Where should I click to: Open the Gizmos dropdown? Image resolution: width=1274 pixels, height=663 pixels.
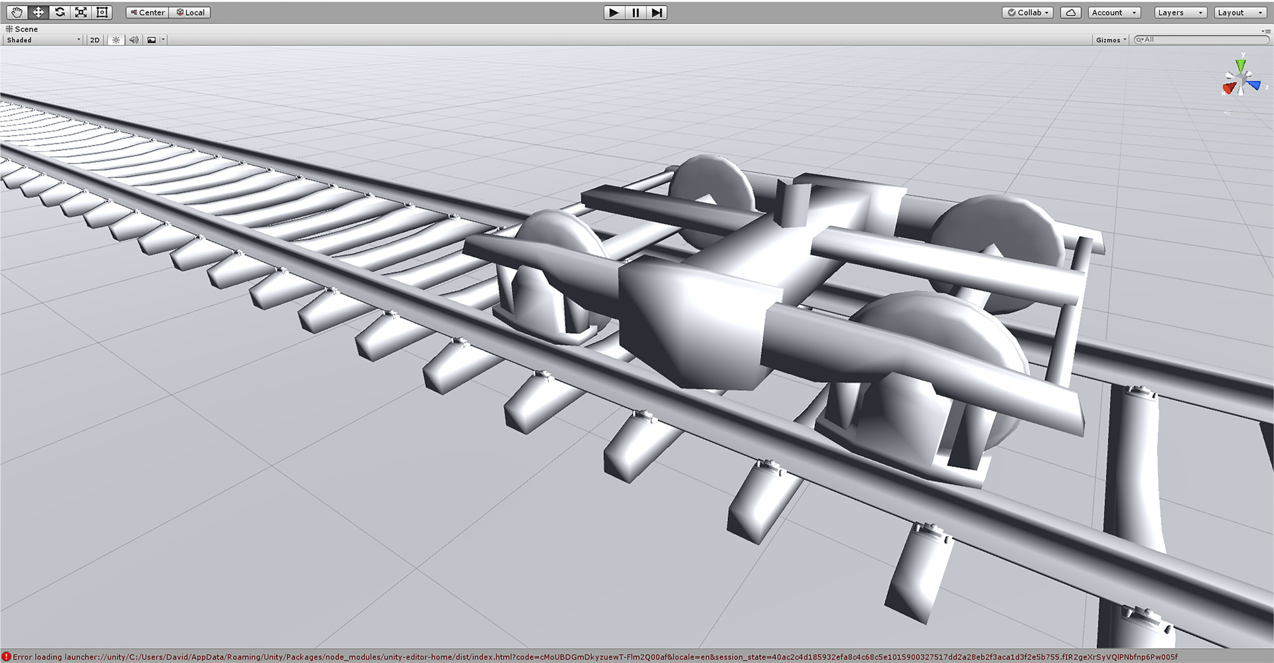tap(1109, 40)
